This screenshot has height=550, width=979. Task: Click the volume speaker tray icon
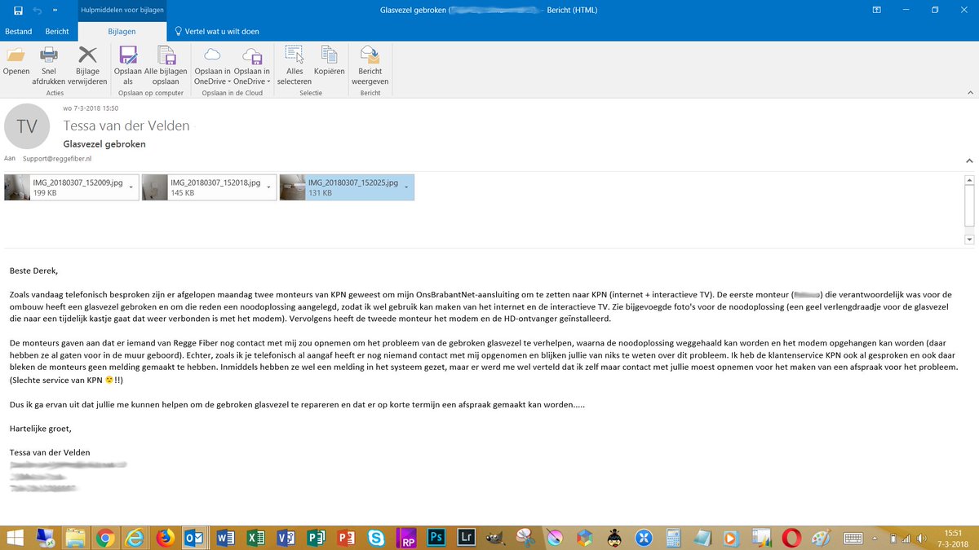(x=921, y=538)
